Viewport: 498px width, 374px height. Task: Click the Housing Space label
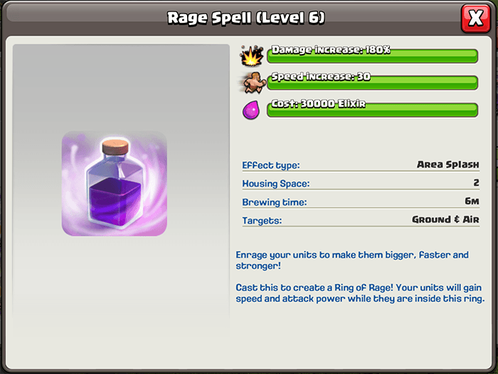[276, 183]
